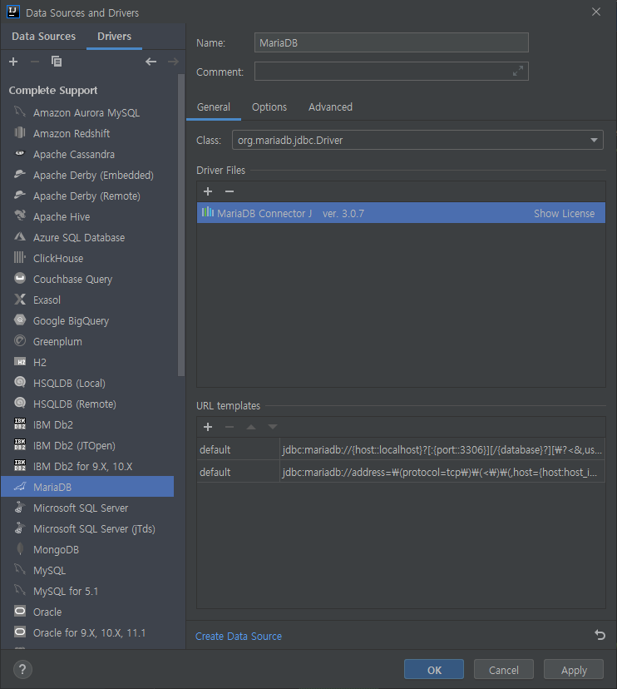
Task: Select Couchbase Query driver
Action: pyautogui.click(x=87, y=279)
